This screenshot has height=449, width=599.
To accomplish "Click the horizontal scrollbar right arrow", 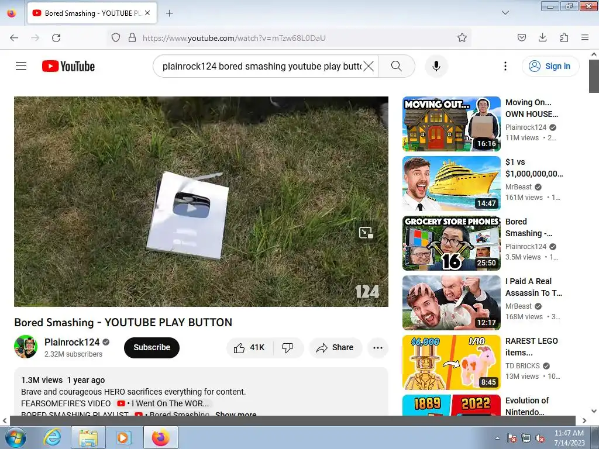I will click(x=584, y=421).
